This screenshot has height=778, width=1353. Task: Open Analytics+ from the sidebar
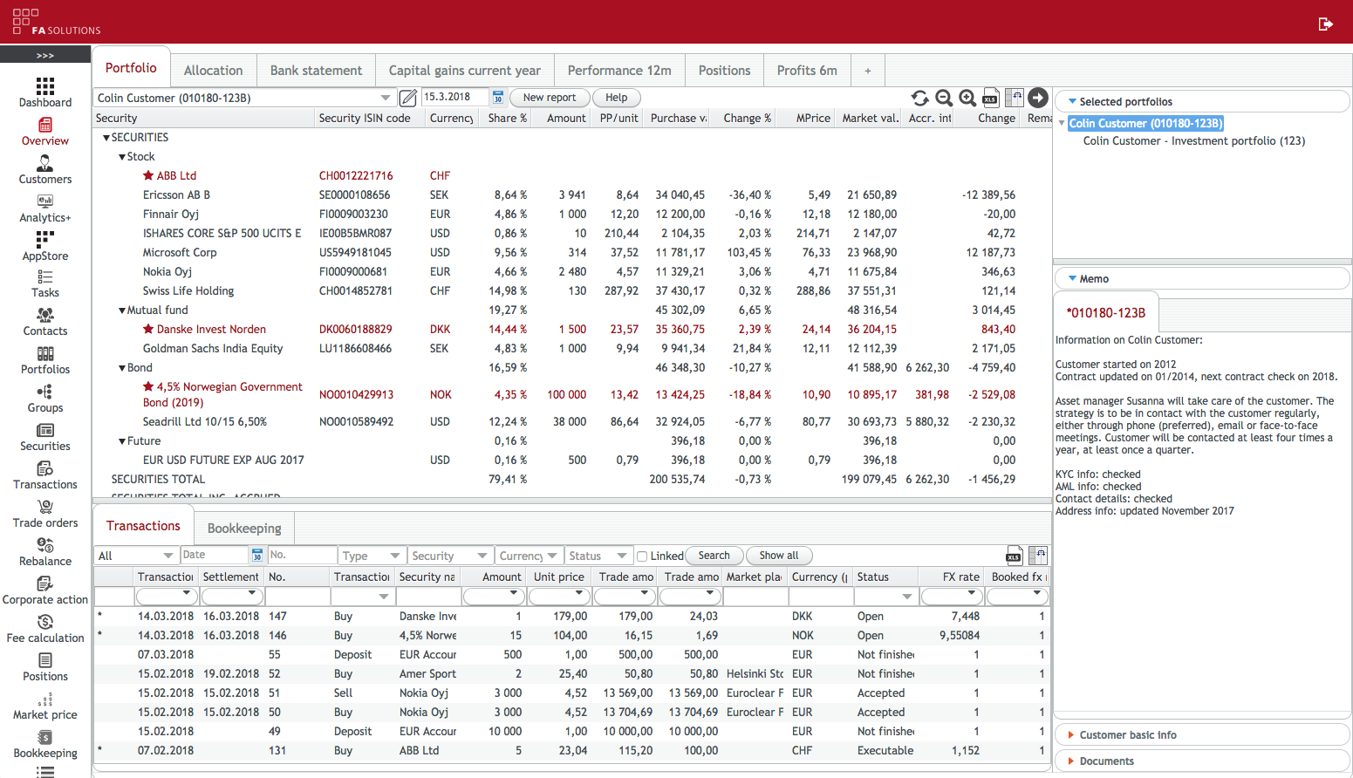click(x=45, y=208)
